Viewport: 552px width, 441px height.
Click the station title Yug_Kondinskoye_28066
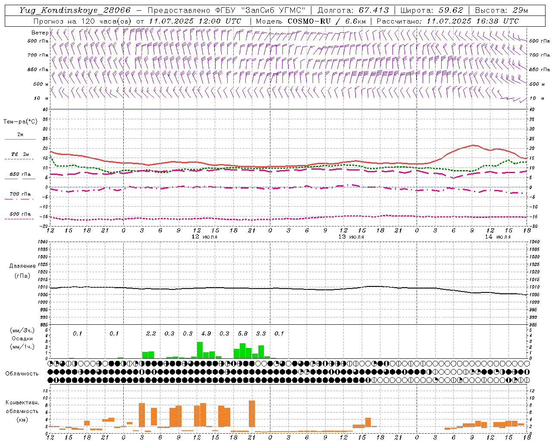click(75, 10)
